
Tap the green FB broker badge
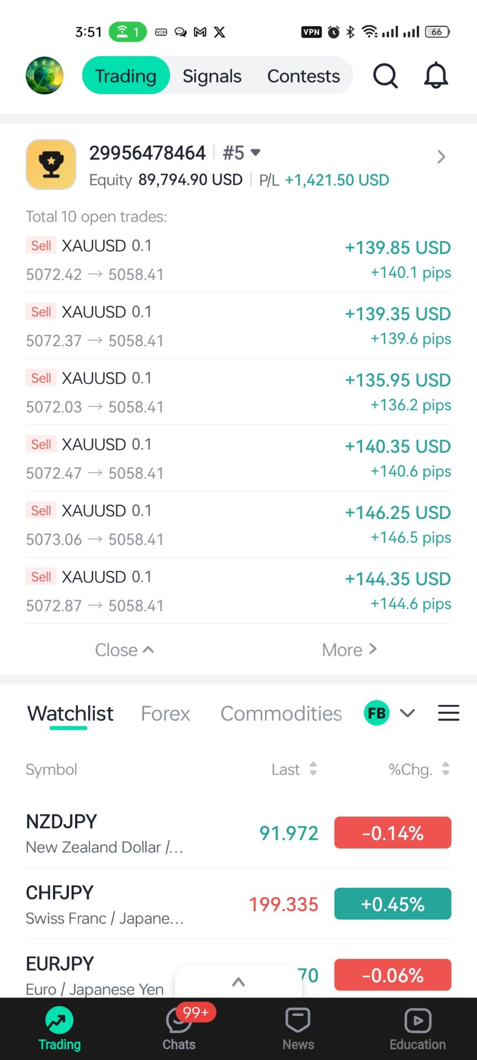pyautogui.click(x=377, y=713)
